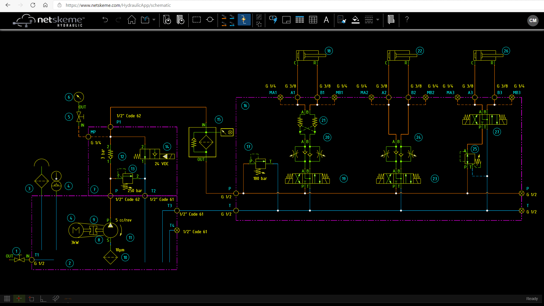The height and width of the screenshot is (306, 544).
Task: Select item balloon number 18 by cylinder
Action: point(329,51)
